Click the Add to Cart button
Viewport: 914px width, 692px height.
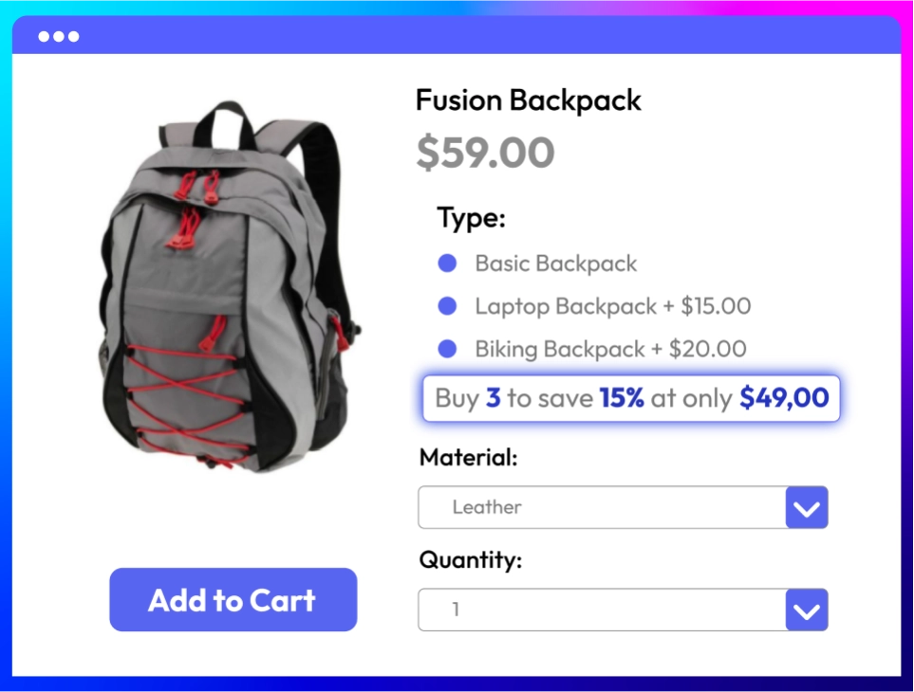(233, 600)
